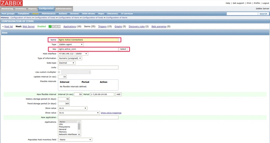Open the Graphs (5) link
The image size is (270, 143).
coord(118,26)
